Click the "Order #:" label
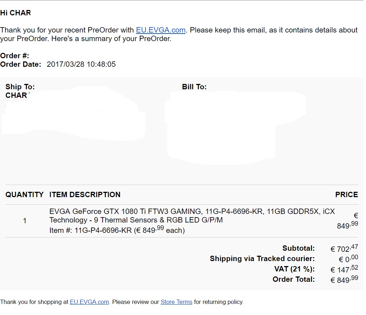Viewport: 366px width, 315px height. [14, 56]
